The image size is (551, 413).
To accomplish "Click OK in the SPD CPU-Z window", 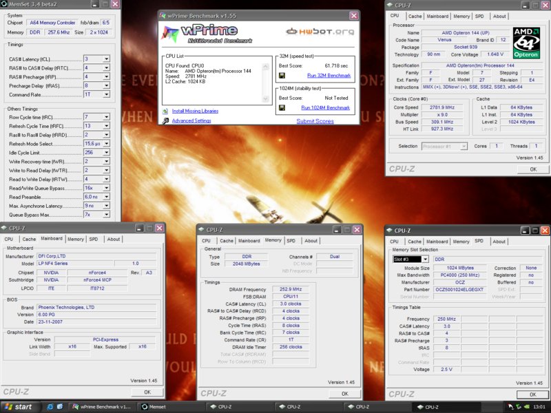I will click(532, 394).
